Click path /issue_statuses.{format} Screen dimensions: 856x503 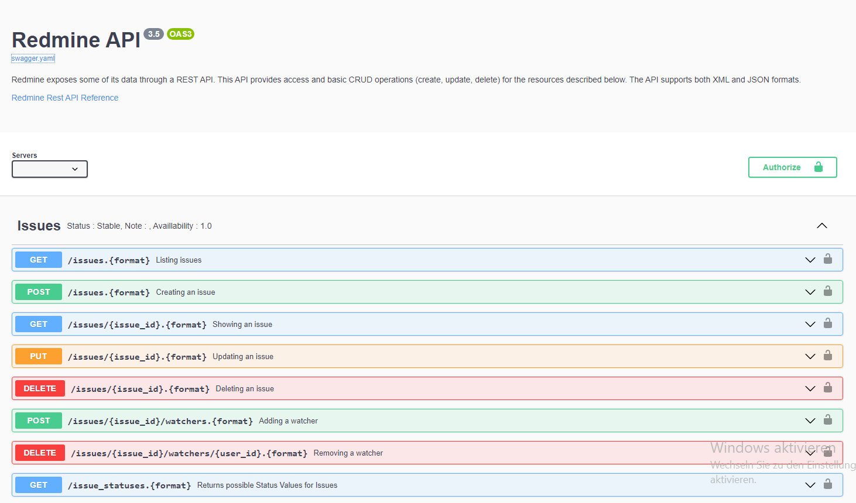[x=129, y=485]
